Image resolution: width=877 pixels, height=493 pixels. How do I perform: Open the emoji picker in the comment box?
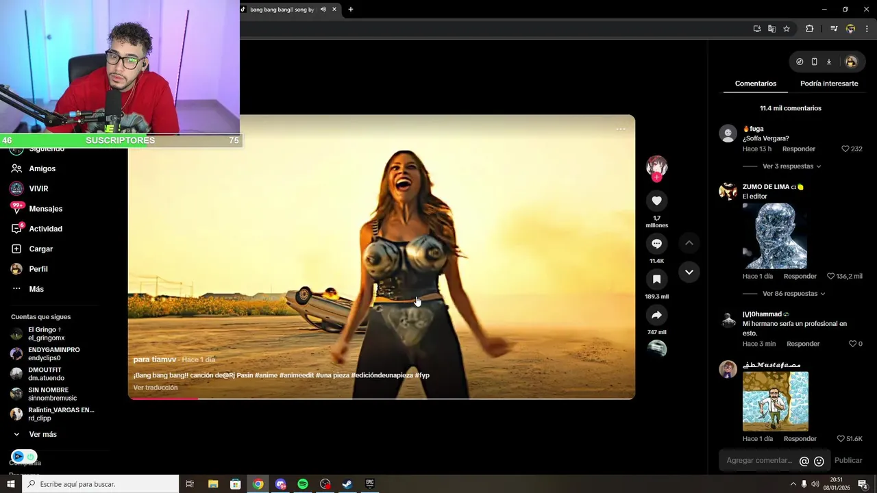tap(819, 461)
